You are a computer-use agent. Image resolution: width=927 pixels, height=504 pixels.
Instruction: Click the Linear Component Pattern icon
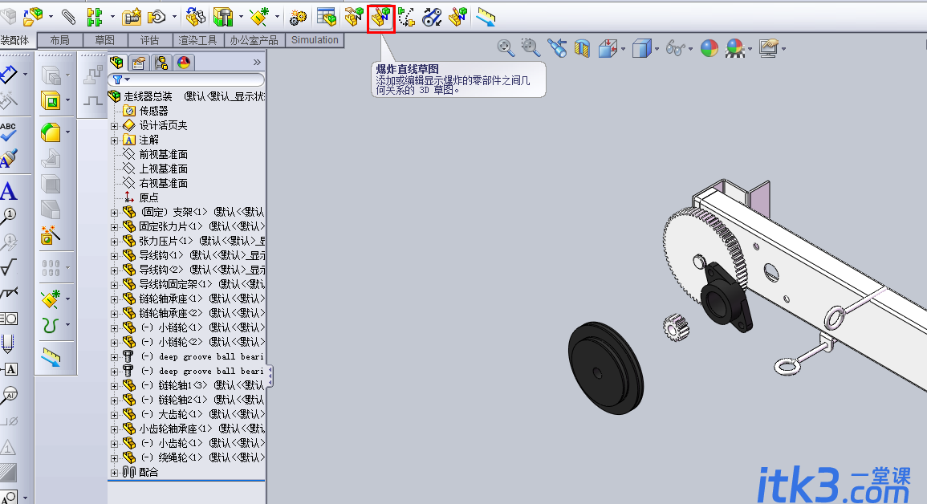pyautogui.click(x=95, y=17)
